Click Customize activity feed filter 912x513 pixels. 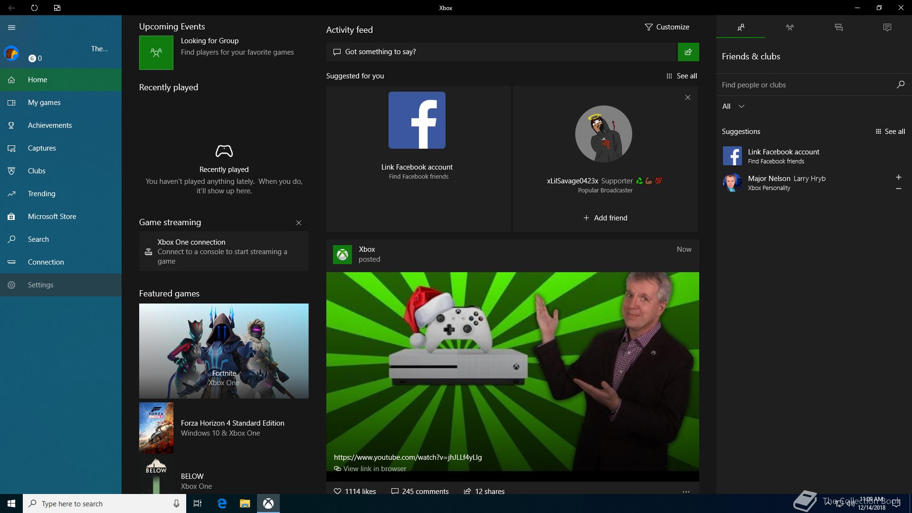click(667, 27)
